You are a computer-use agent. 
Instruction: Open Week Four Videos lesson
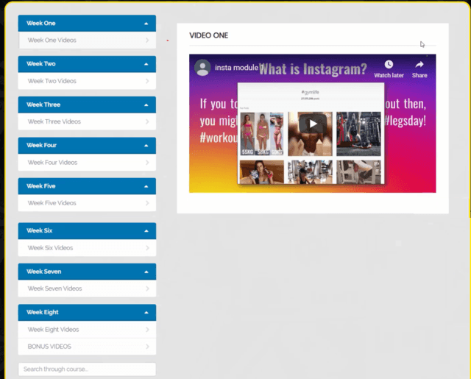(87, 163)
